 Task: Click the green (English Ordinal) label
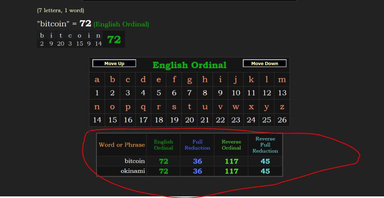pyautogui.click(x=121, y=24)
